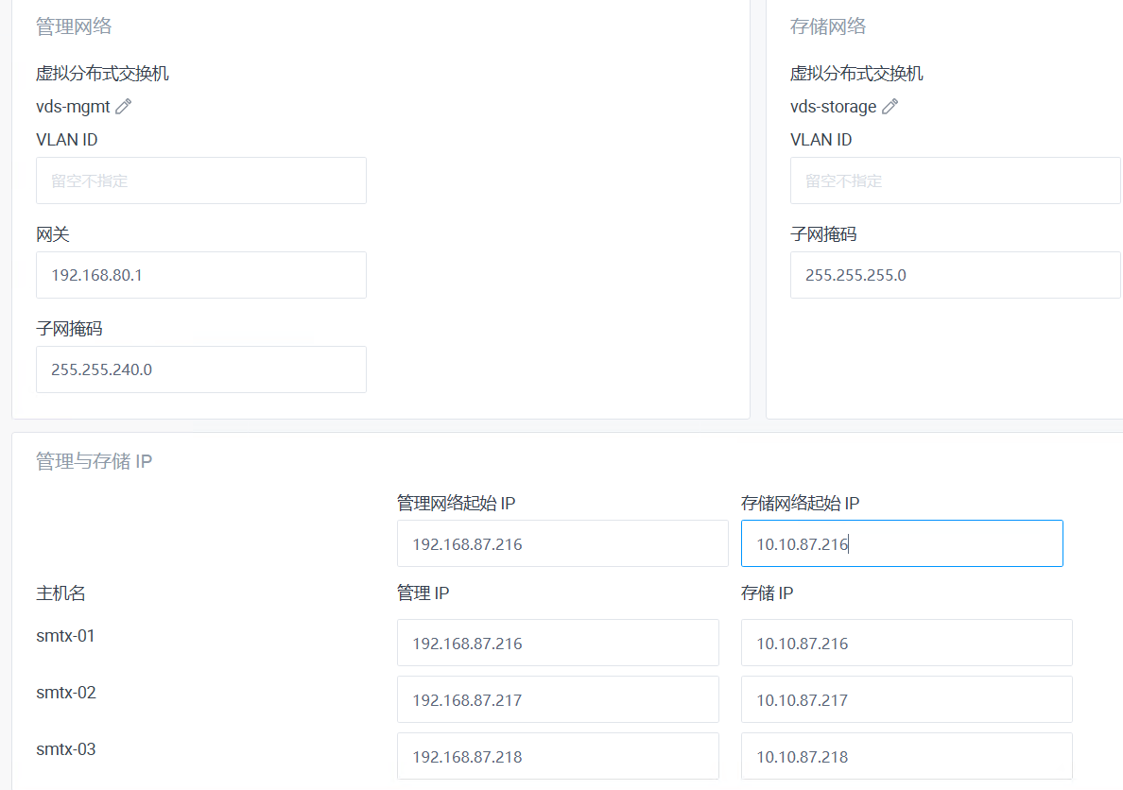This screenshot has width=1123, height=790.
Task: Click the vds-mgmt switch name text
Action: [71, 106]
